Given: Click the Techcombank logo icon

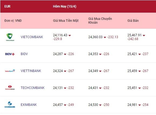Looking at the screenshot, I should 10,88.
